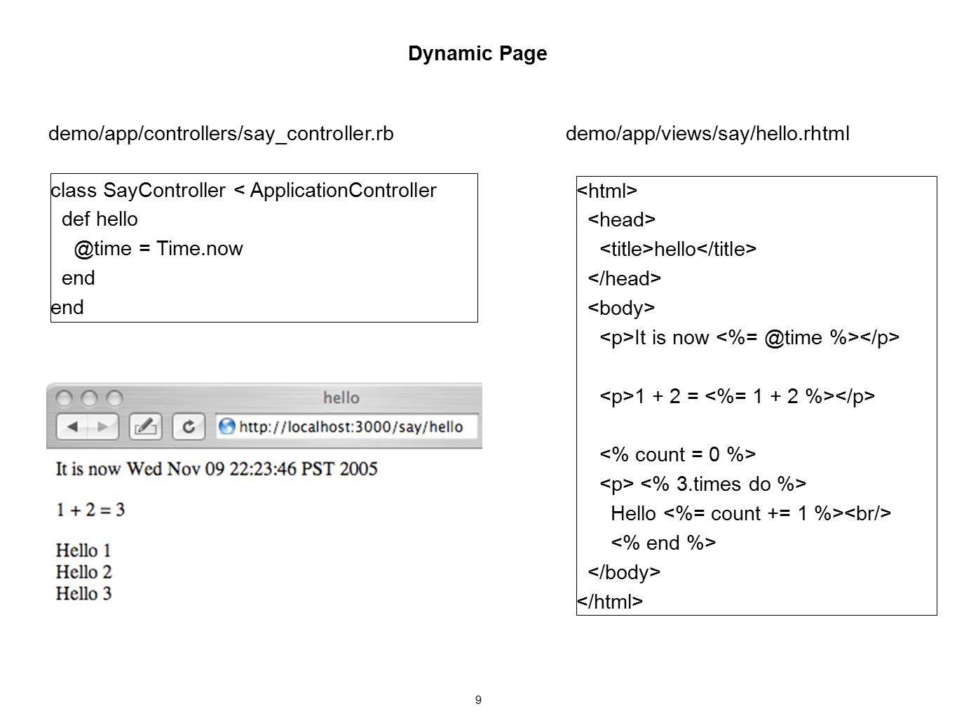The image size is (957, 718).
Task: Click the 'def hello' code line
Action: [x=100, y=219]
